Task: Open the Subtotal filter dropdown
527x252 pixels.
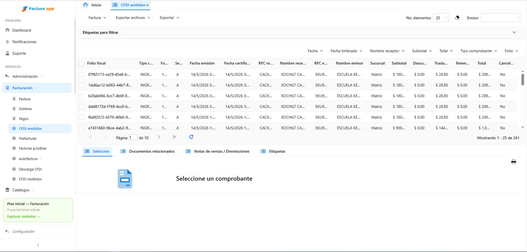Action: (422, 51)
